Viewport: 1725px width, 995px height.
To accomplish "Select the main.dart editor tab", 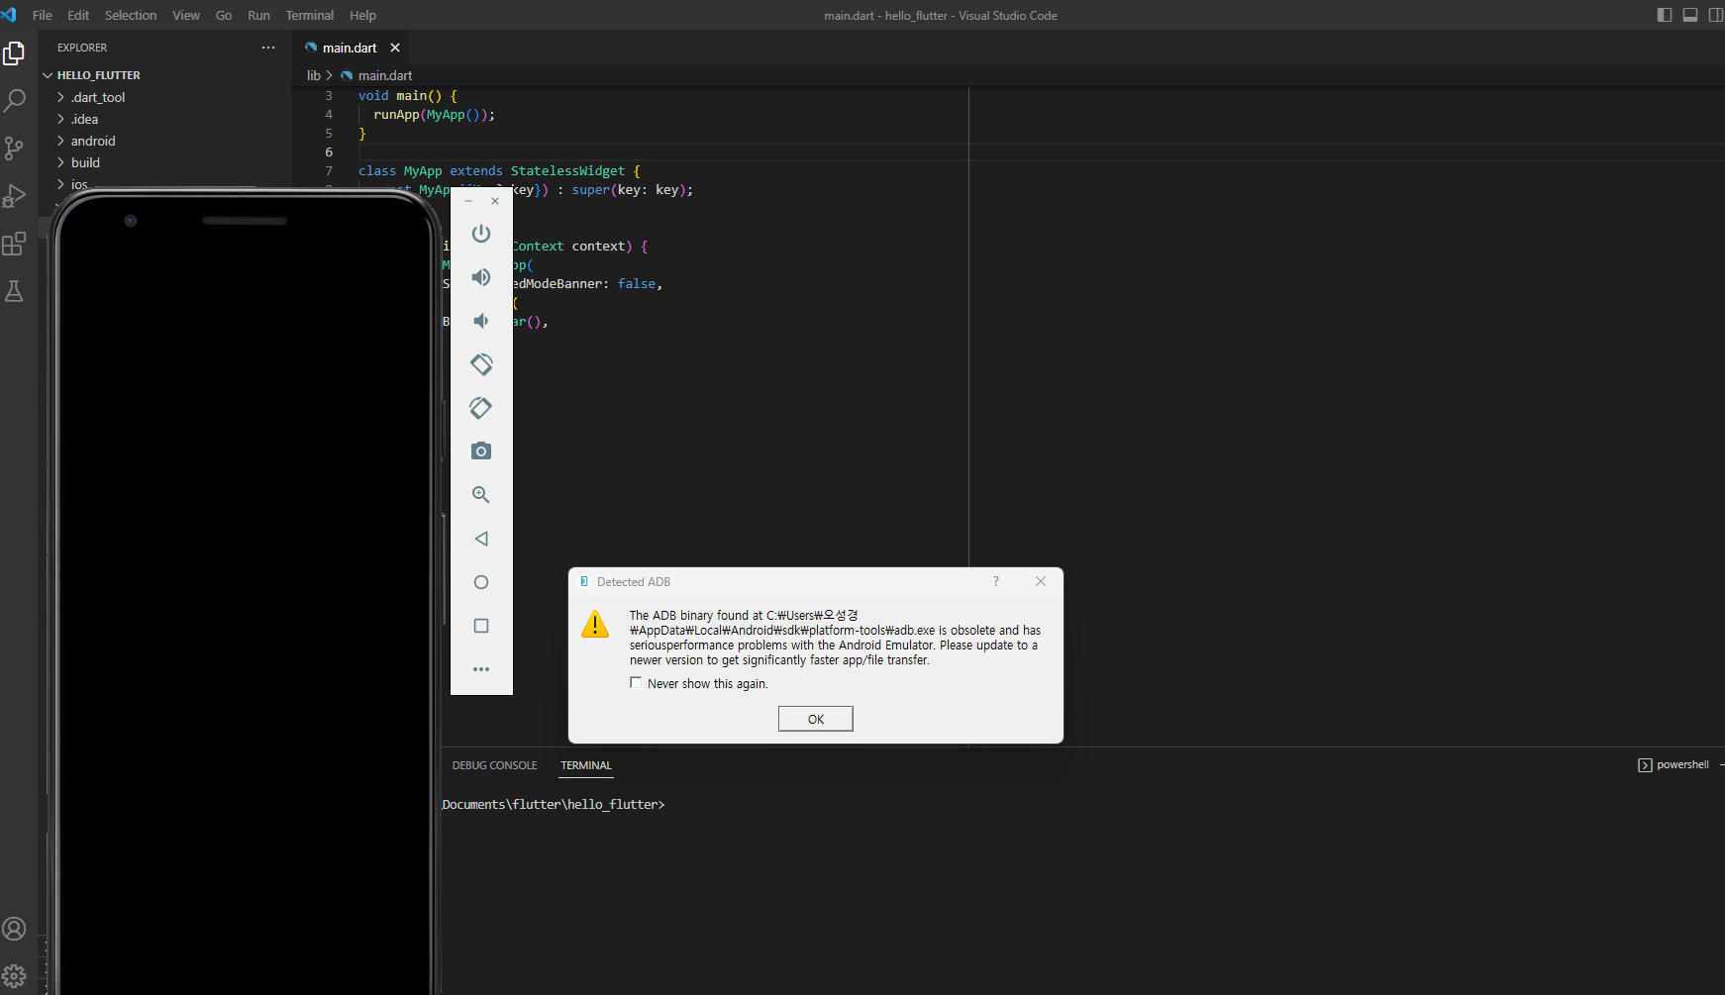I will (350, 48).
